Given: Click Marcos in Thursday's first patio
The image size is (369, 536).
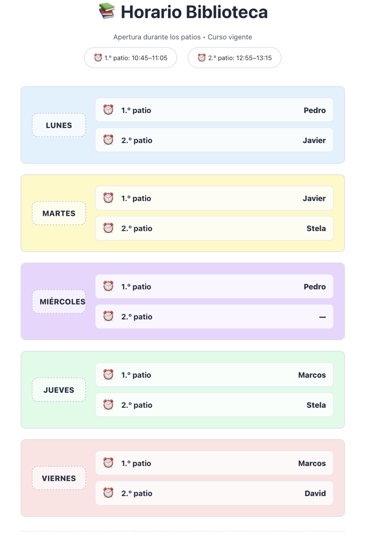Looking at the screenshot, I should coord(312,375).
